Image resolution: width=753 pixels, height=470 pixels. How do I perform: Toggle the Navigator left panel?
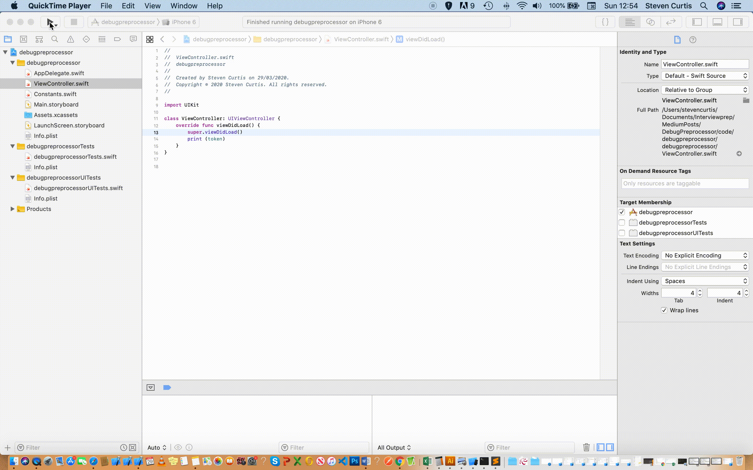pos(697,22)
